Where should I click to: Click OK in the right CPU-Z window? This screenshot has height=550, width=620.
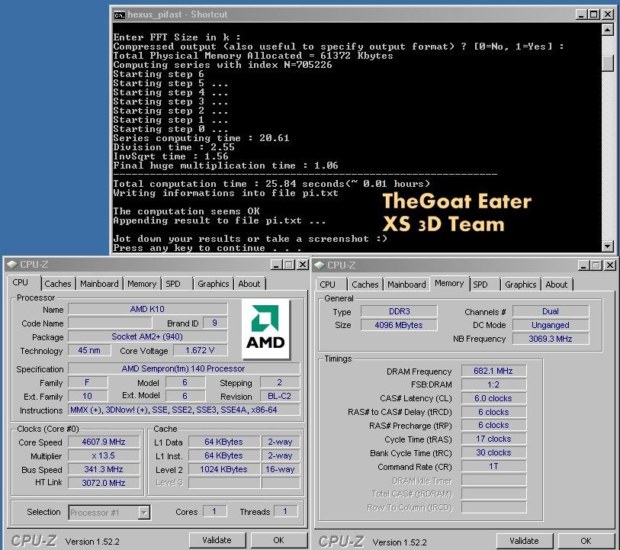[586, 541]
